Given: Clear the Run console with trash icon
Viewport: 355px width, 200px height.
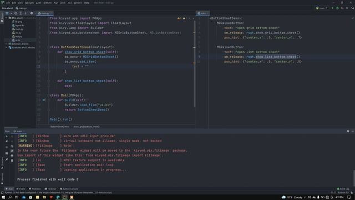Looking at the screenshot, I should tap(12, 161).
